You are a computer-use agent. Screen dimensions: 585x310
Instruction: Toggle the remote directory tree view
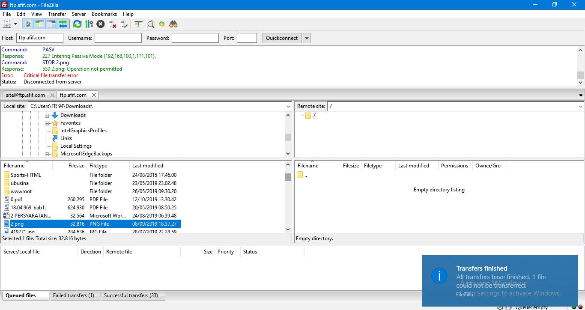[51, 24]
